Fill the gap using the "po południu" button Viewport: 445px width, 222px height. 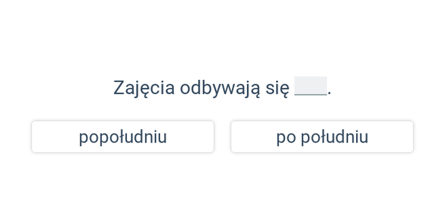pyautogui.click(x=322, y=137)
